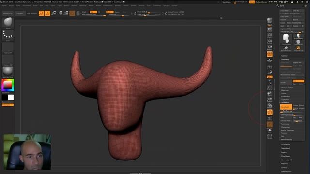Screen dimensions: 310x174
Task: Select the large DynaMesh head tool thumbnail
Action: pos(286,39)
